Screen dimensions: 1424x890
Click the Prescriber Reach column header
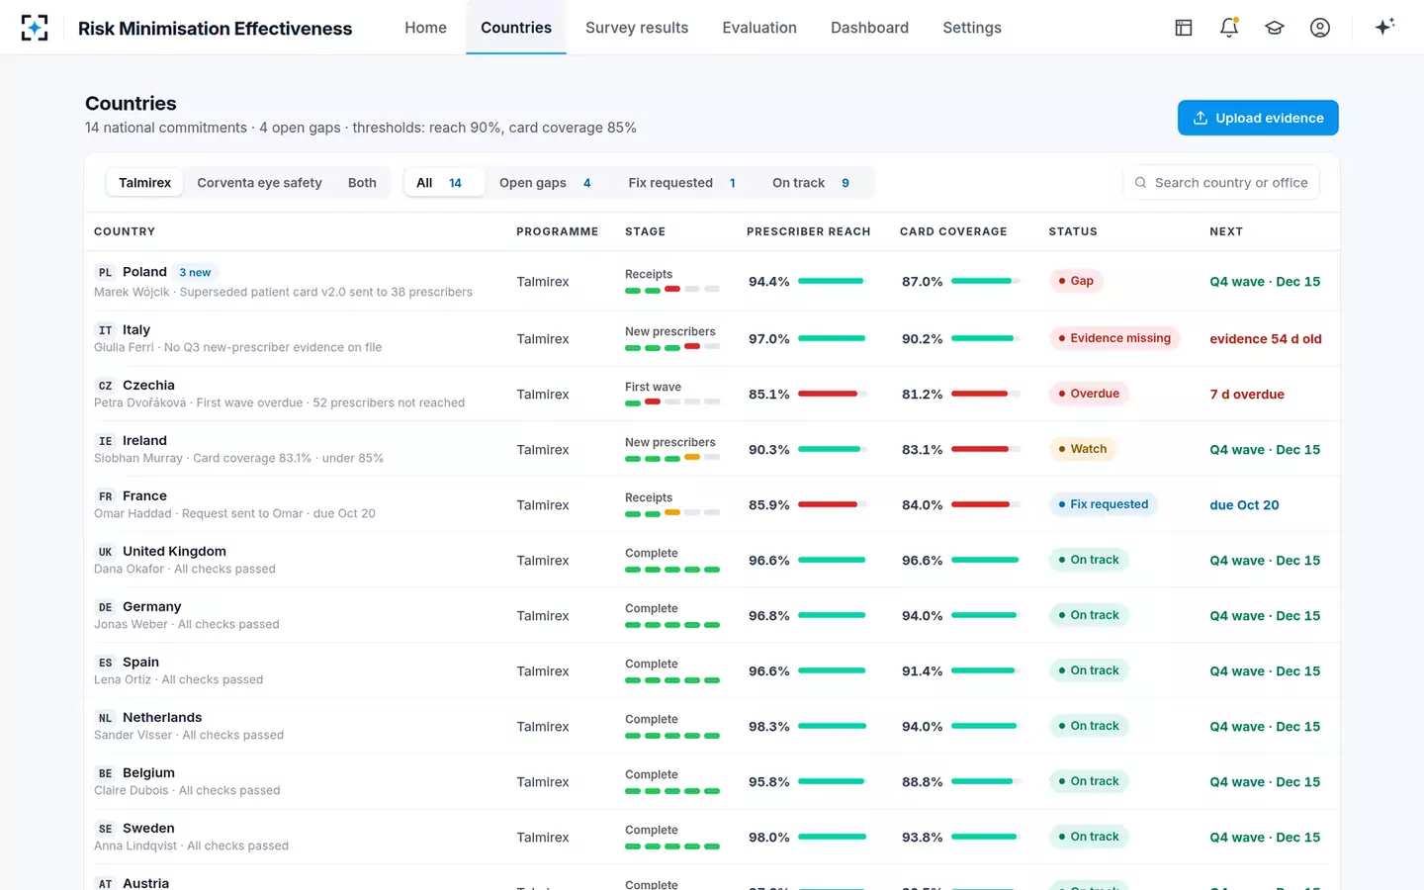click(x=808, y=231)
